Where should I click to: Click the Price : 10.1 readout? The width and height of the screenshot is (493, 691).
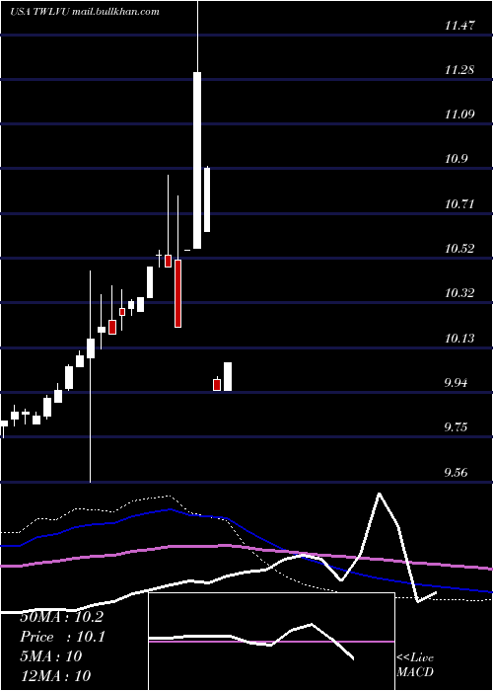click(62, 637)
